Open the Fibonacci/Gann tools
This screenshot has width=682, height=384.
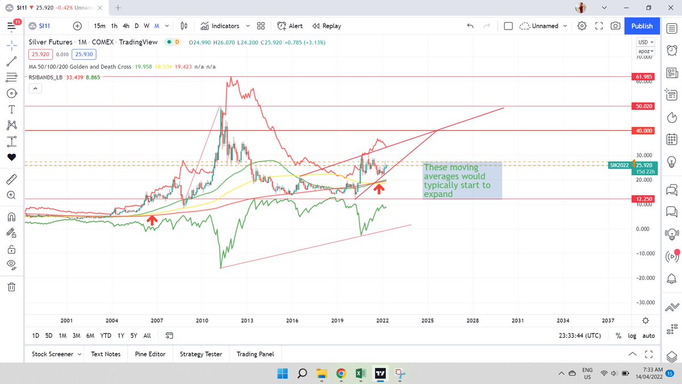[11, 76]
